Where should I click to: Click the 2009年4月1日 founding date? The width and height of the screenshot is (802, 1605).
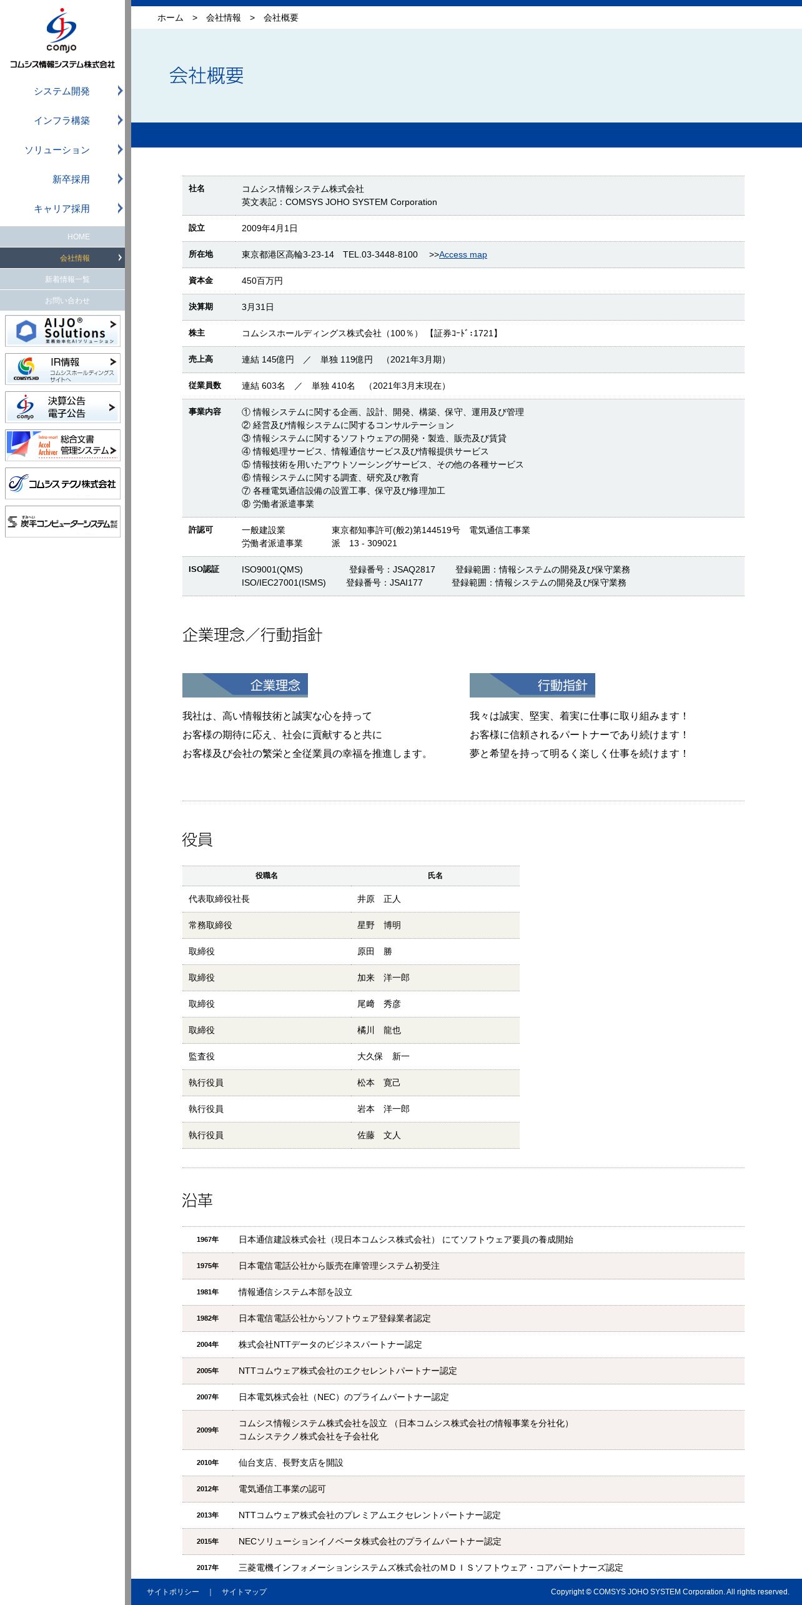point(270,228)
